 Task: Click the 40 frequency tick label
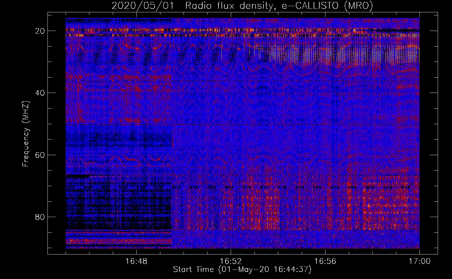click(40, 93)
